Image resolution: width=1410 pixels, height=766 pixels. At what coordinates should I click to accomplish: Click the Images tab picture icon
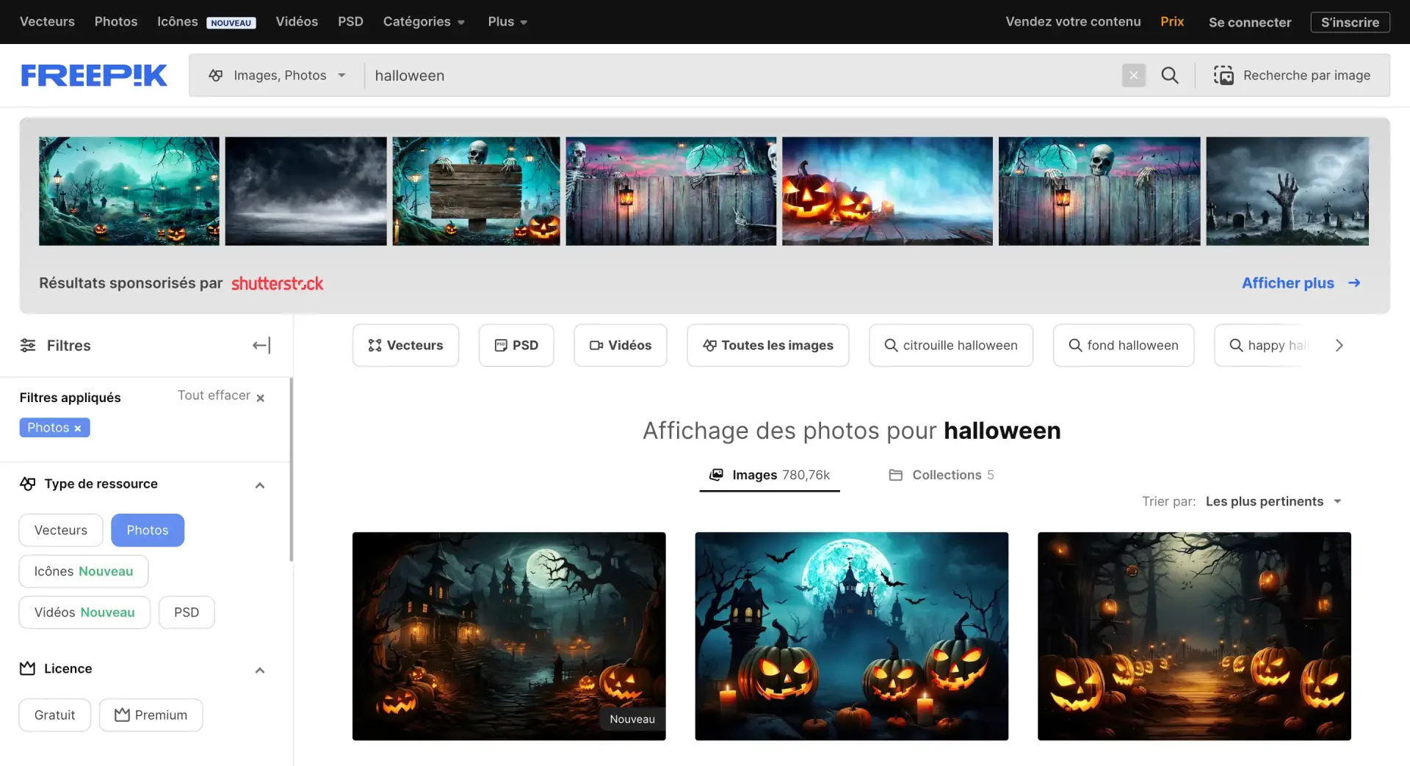click(716, 475)
